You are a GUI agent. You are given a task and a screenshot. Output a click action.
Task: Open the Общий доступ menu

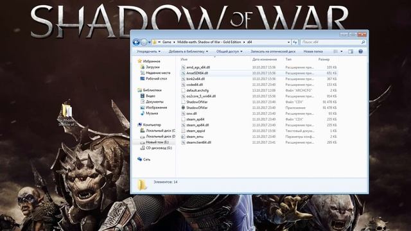229,51
